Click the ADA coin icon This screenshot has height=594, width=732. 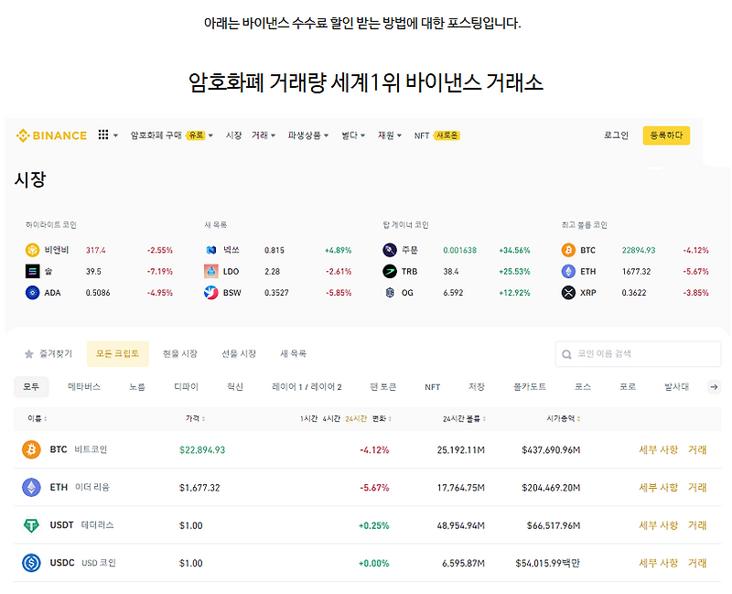tap(32, 293)
